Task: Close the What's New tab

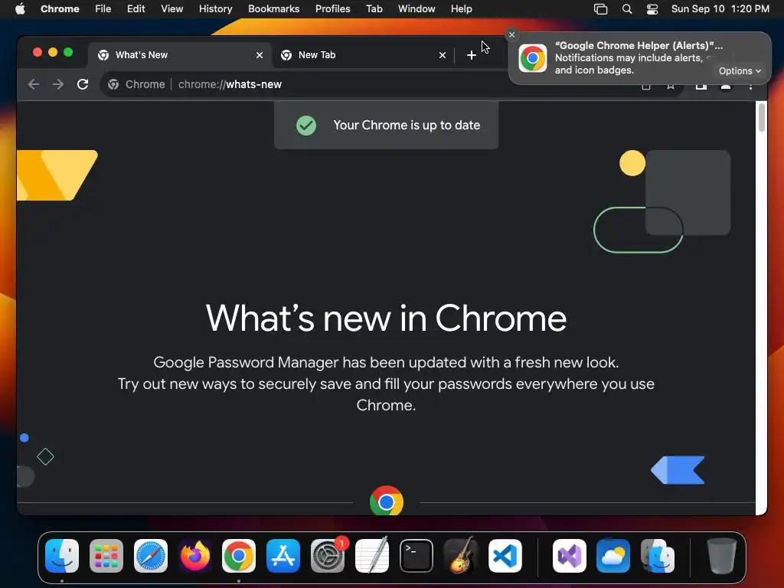Action: point(260,55)
